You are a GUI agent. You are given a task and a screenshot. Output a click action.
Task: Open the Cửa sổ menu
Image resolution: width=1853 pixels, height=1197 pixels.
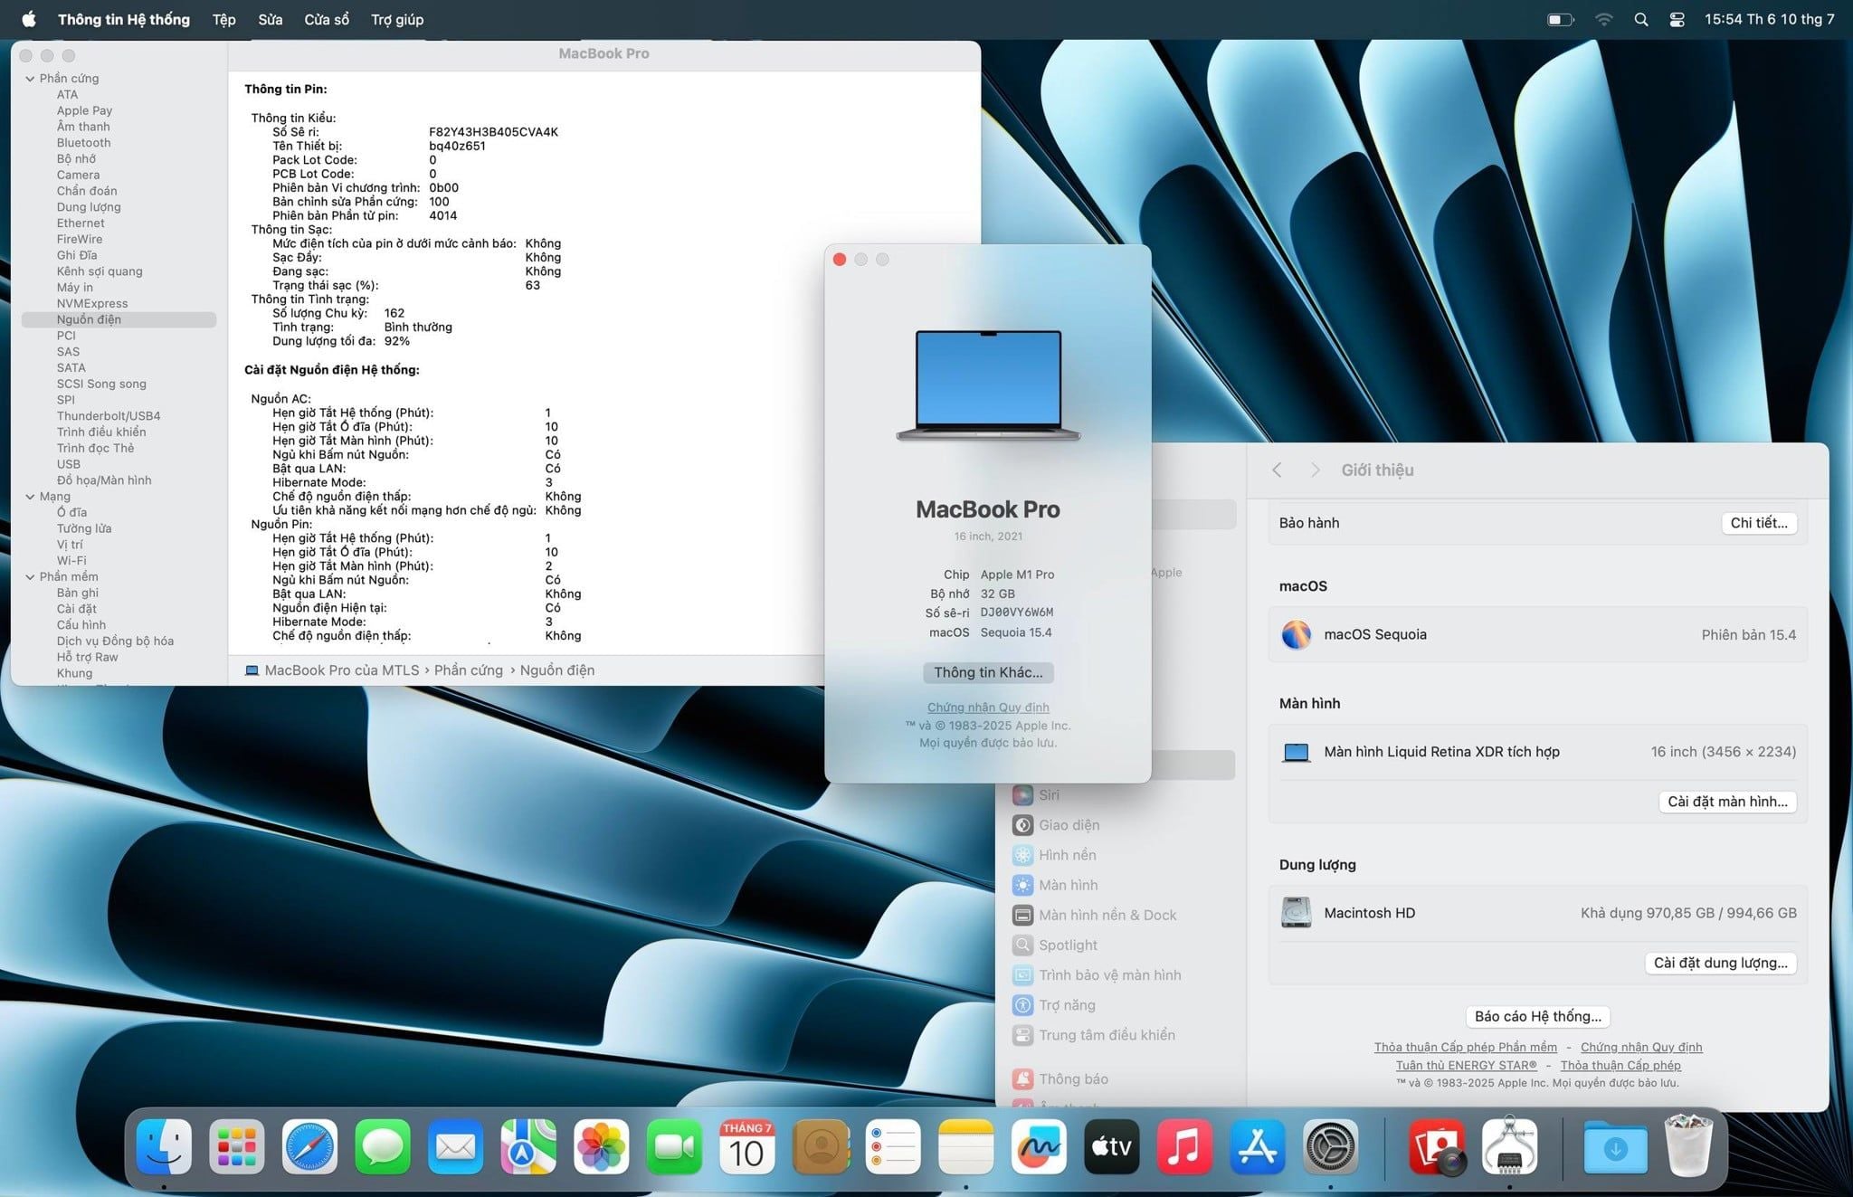tap(327, 19)
